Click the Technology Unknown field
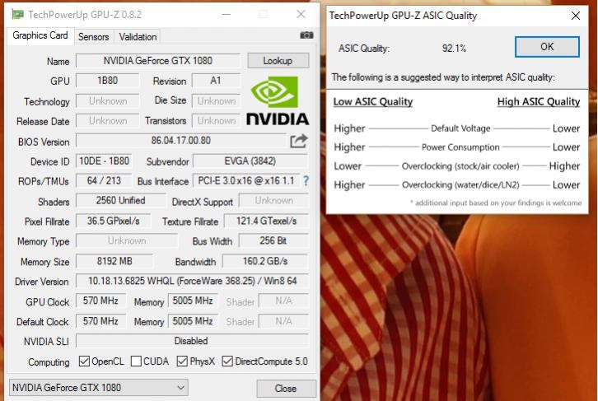Viewport: 598px width, 401px height. pyautogui.click(x=108, y=101)
